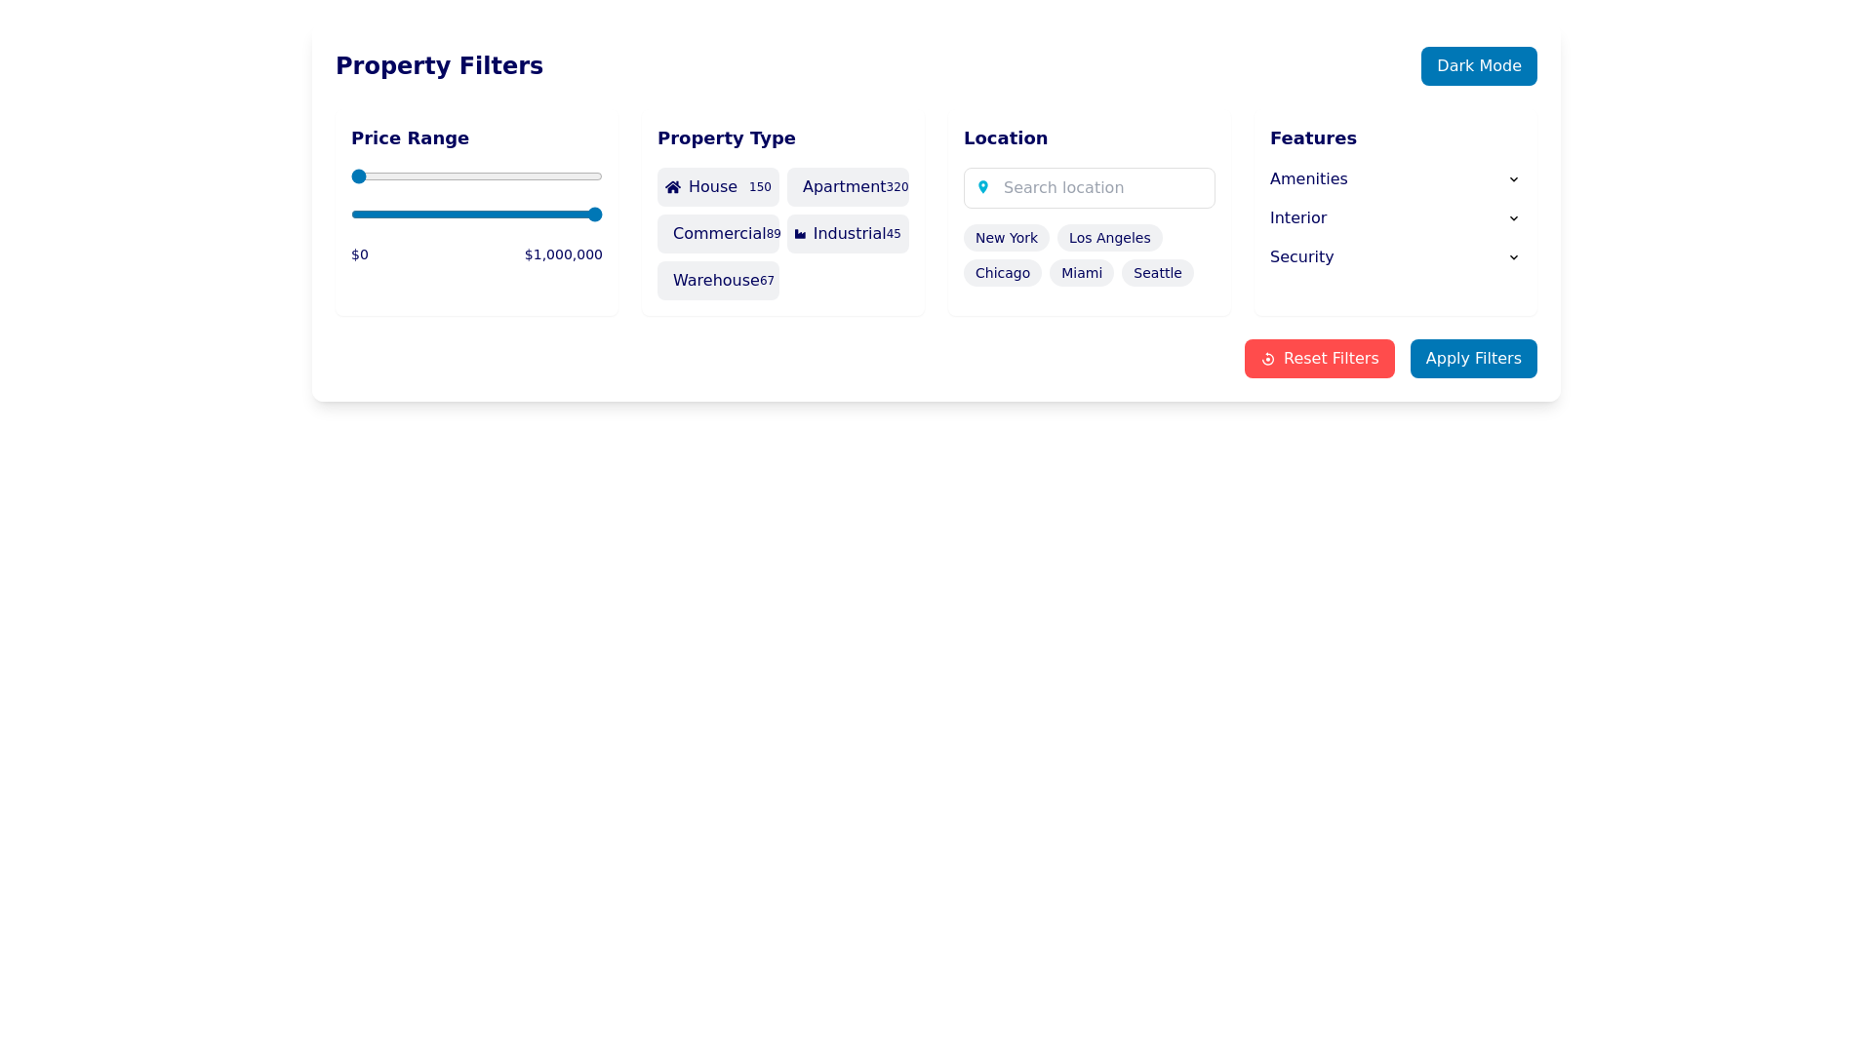The image size is (1873, 1053).
Task: Select the Seattle location chip
Action: click(x=1157, y=273)
